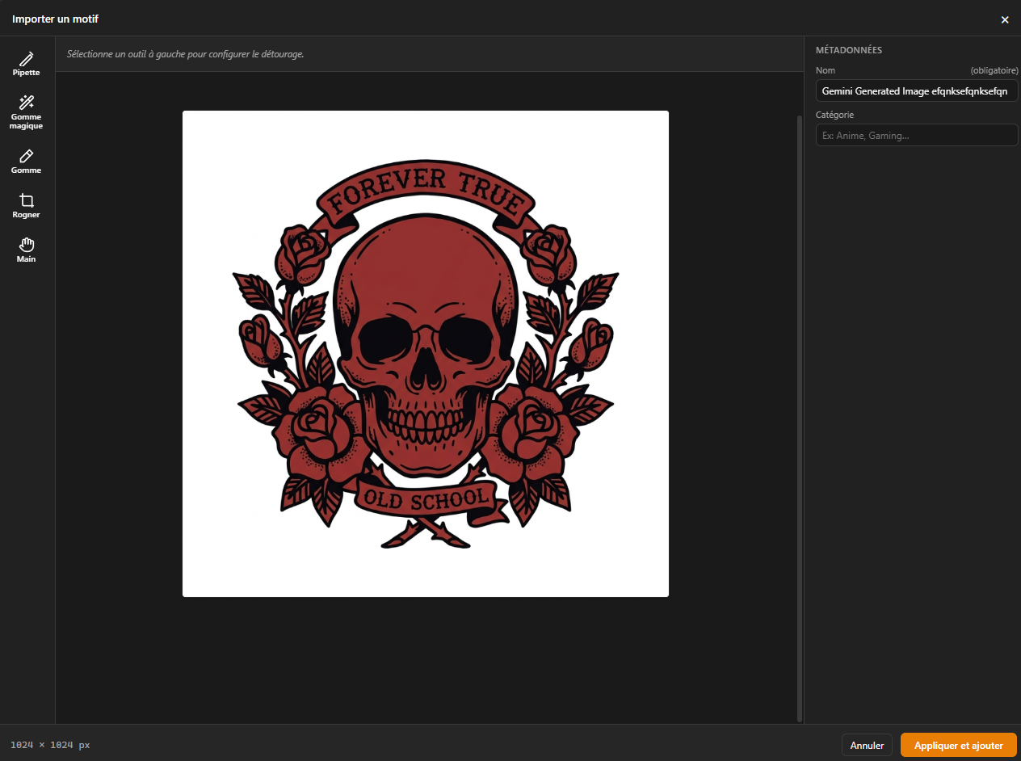
Task: Click the Importer un motif title
Action: [55, 19]
